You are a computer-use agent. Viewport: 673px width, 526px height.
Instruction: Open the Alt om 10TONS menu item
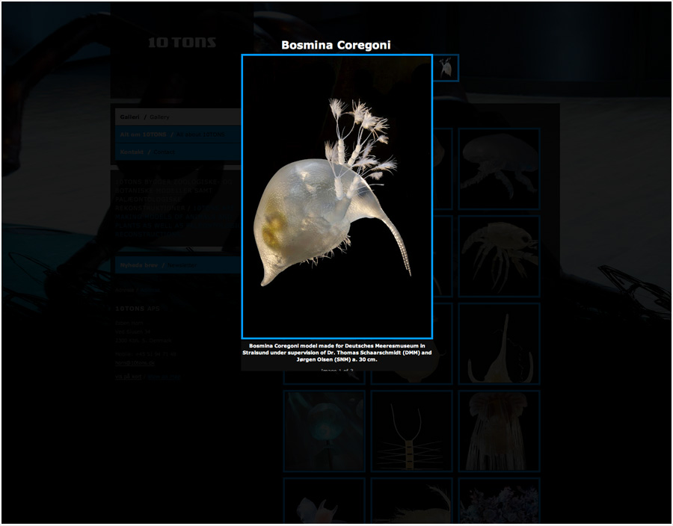point(178,134)
